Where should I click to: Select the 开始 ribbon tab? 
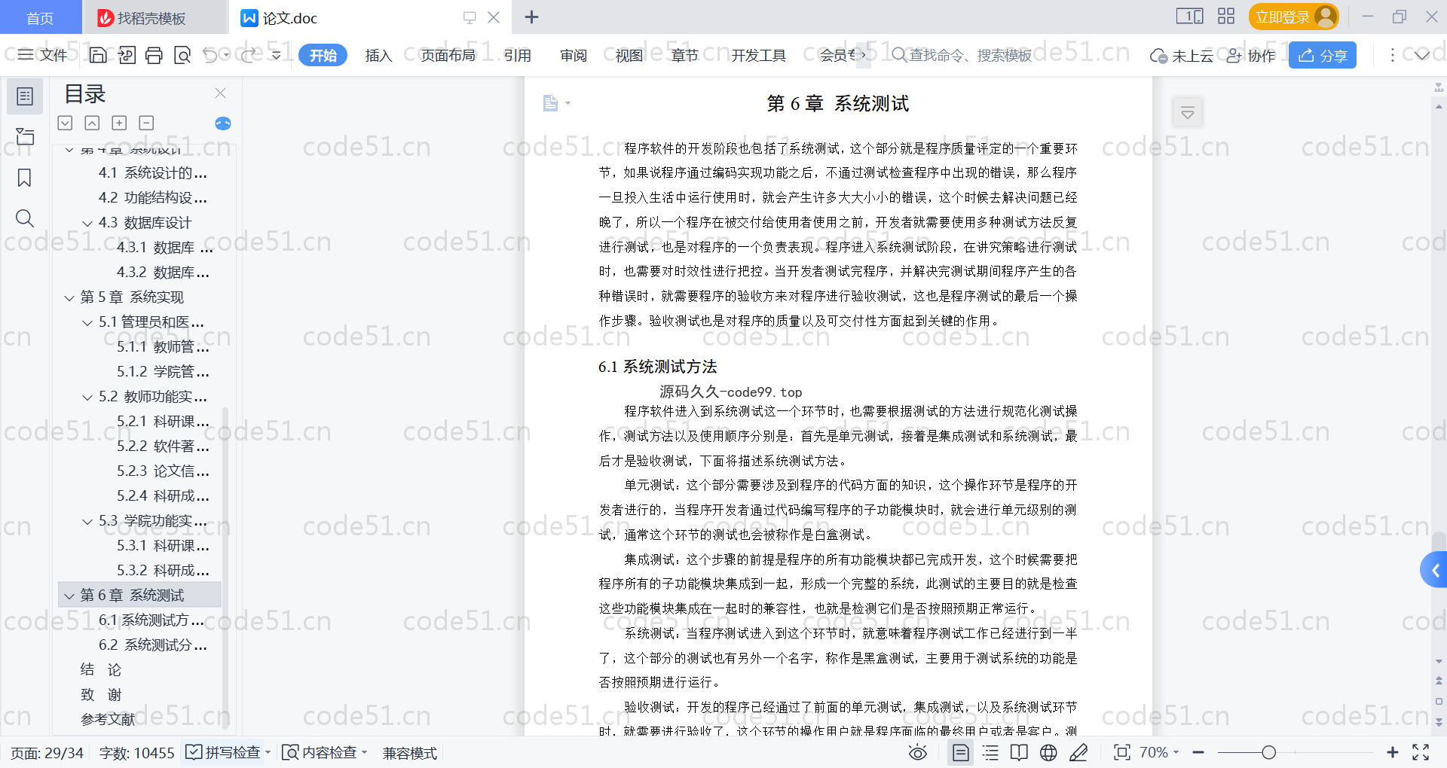pos(323,55)
